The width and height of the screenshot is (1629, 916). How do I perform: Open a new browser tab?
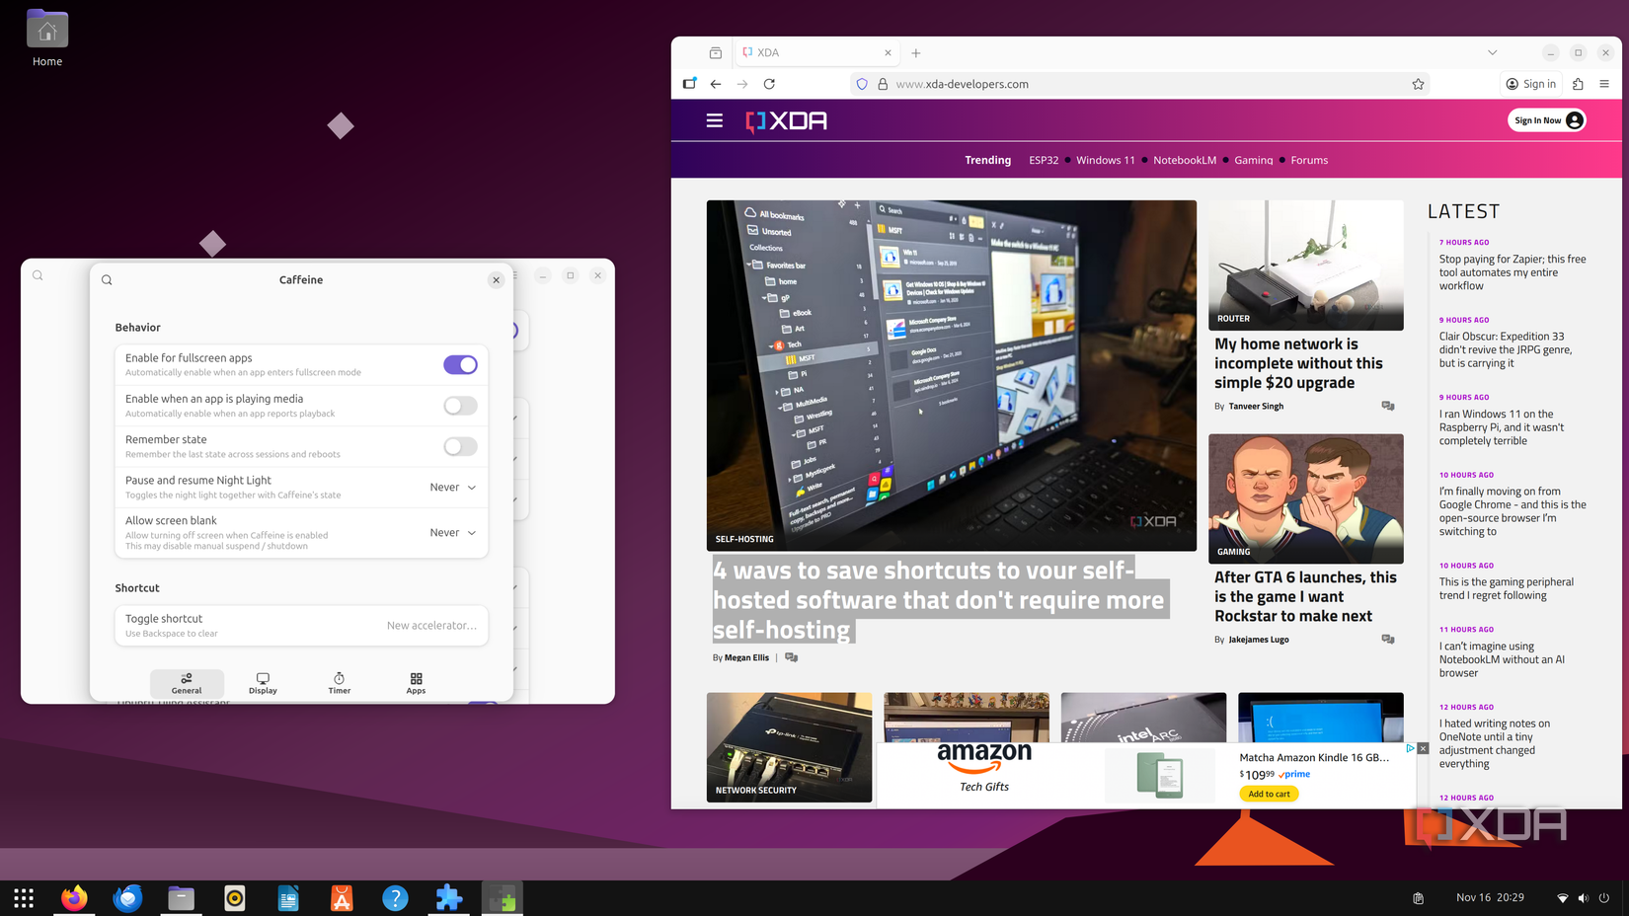coord(916,53)
